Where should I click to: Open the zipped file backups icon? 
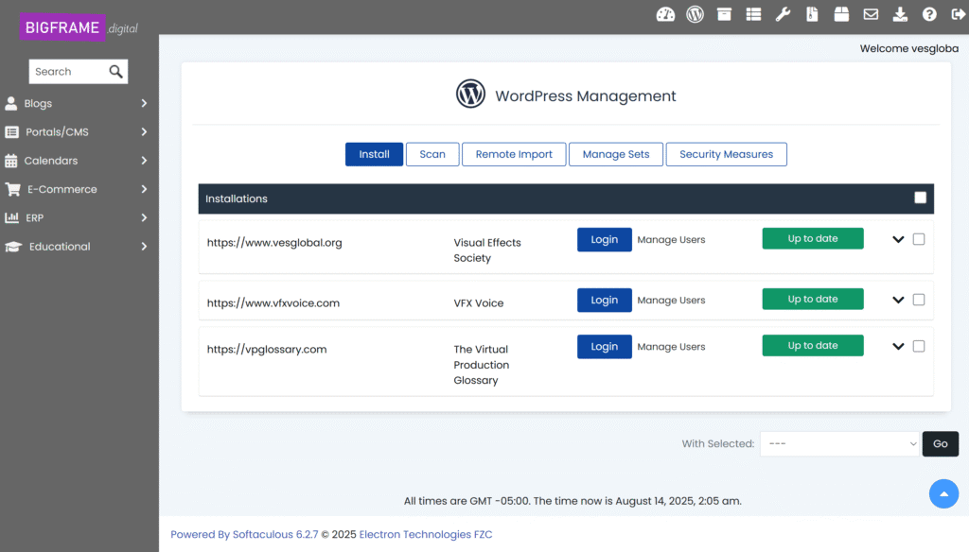pos(812,14)
